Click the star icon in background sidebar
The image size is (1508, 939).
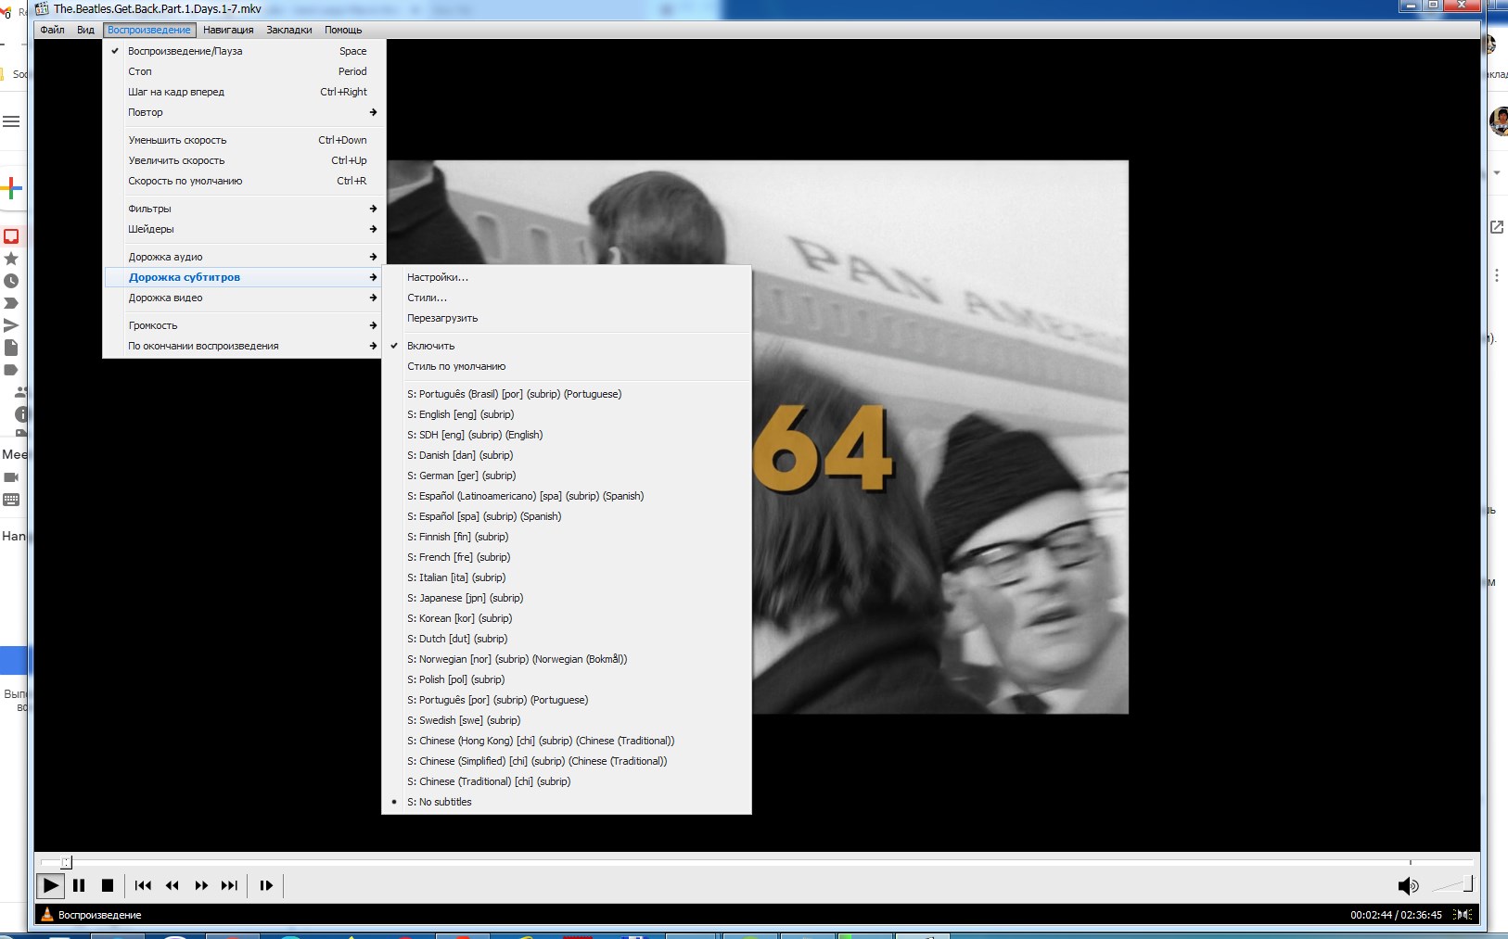11,259
